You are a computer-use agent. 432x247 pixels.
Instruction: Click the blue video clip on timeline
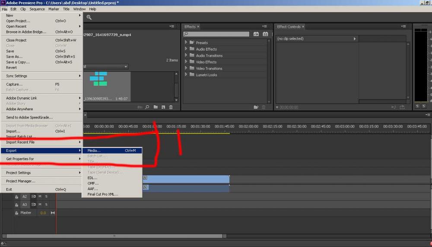point(186,179)
